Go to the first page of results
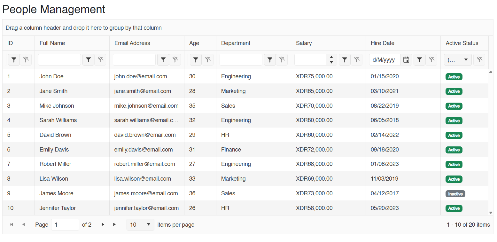 point(12,224)
